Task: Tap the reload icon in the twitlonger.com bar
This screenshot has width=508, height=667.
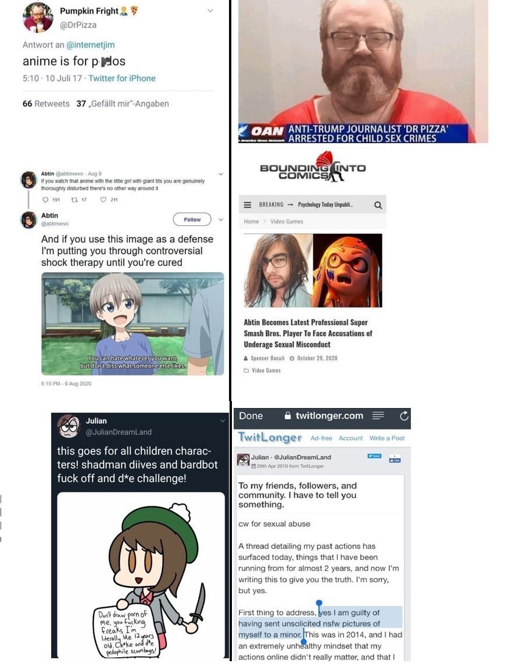Action: [x=405, y=416]
